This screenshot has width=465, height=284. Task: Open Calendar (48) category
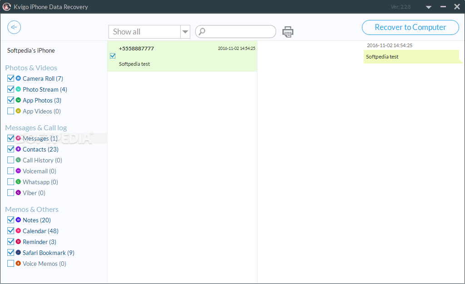(40, 231)
